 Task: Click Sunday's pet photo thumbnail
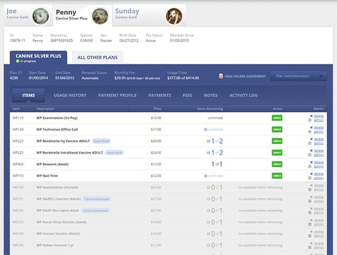[x=174, y=16]
